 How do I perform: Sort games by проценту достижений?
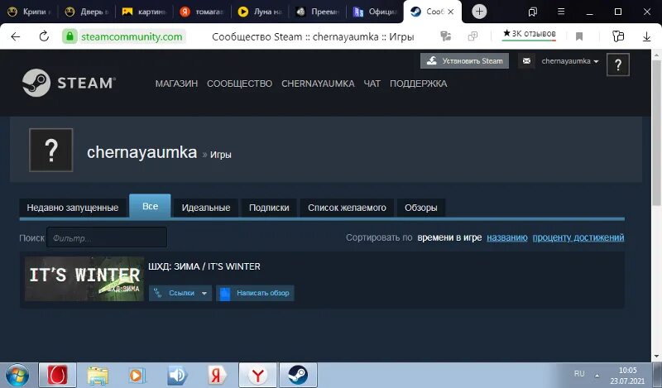pyautogui.click(x=578, y=237)
